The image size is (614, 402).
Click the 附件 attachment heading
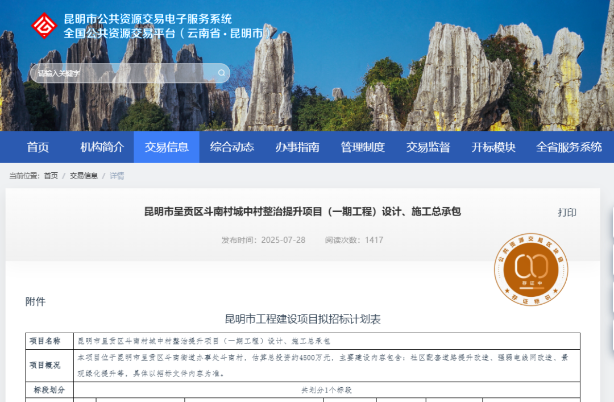point(35,302)
